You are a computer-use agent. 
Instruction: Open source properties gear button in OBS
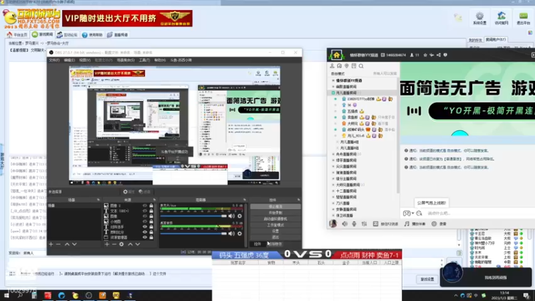click(128, 192)
